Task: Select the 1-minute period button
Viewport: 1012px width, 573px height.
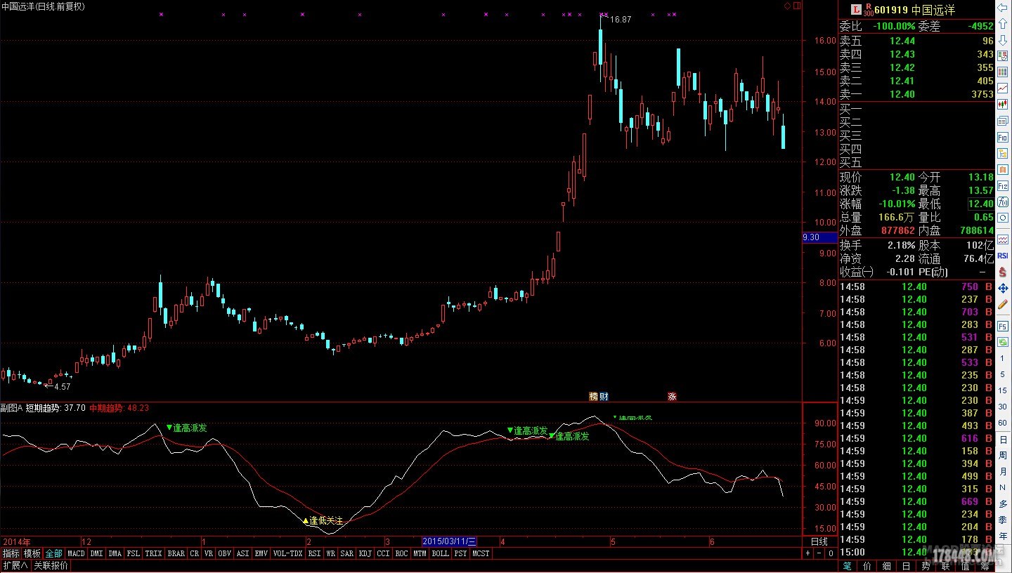Action: [1003, 357]
